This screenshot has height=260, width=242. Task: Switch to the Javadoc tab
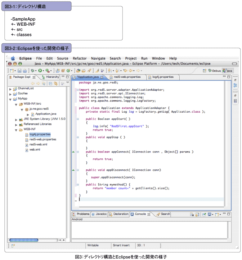tap(99, 214)
